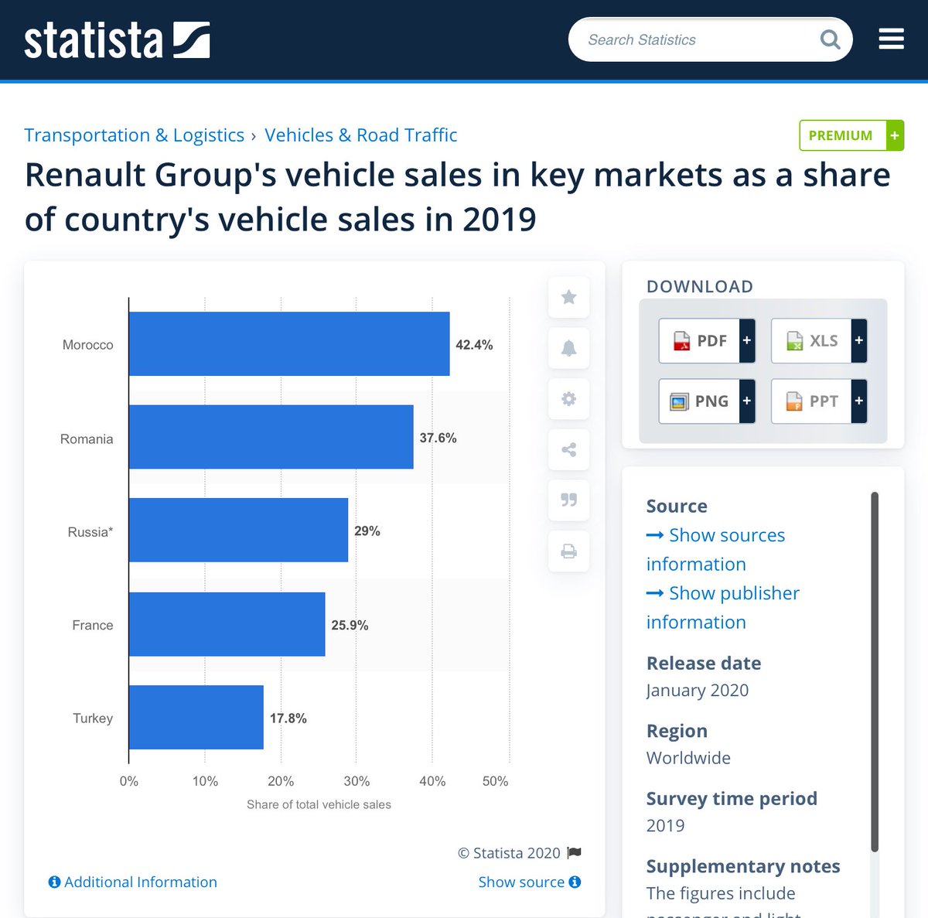
Task: Favorite this statistic with star icon
Action: coord(568,297)
